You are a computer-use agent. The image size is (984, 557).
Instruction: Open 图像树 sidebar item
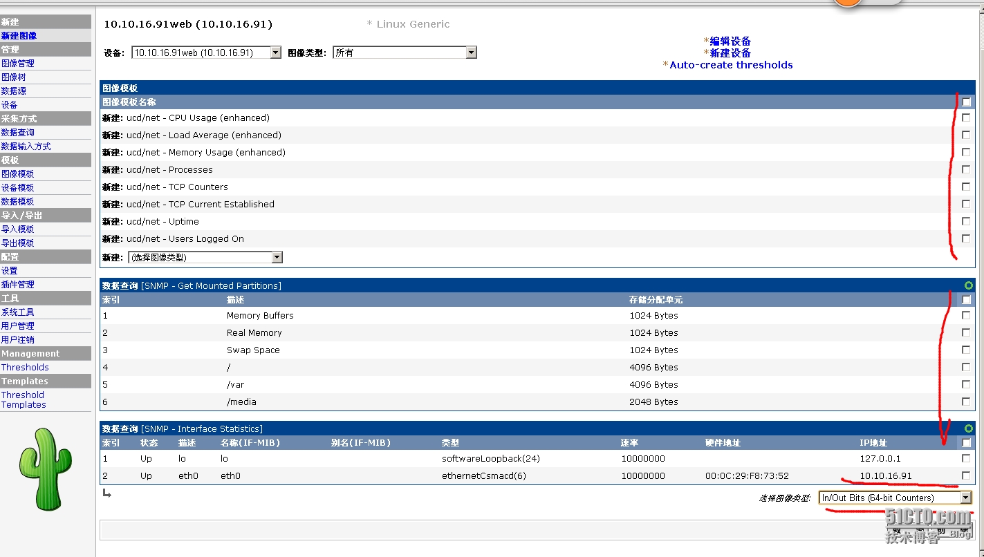(x=14, y=77)
